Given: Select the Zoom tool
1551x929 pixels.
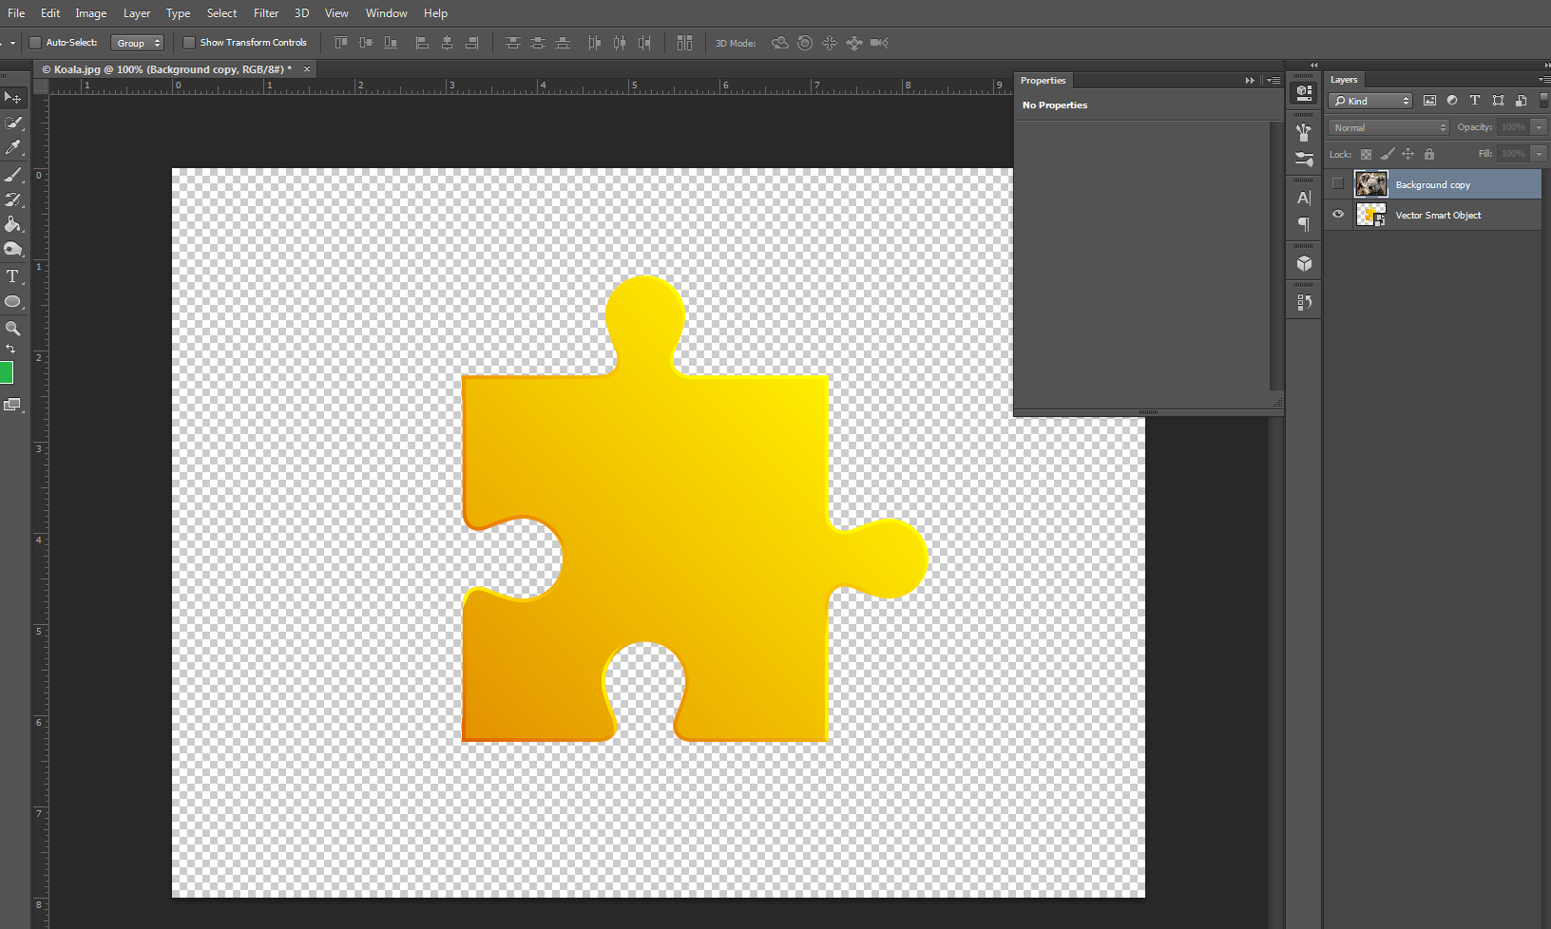Looking at the screenshot, I should 13,328.
